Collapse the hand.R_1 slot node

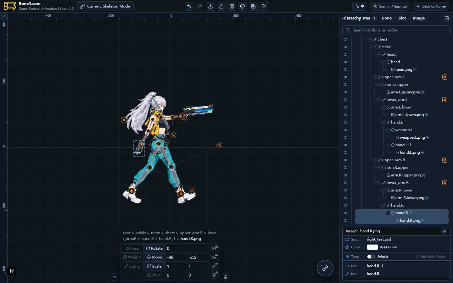click(x=388, y=213)
